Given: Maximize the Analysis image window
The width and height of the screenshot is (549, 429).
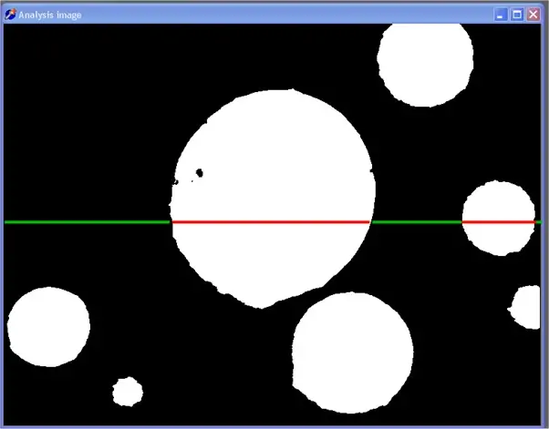Looking at the screenshot, I should tap(516, 15).
